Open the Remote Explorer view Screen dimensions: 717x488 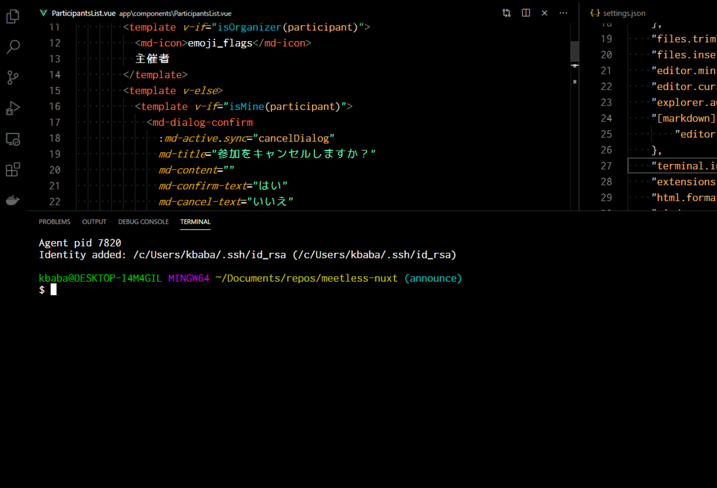click(x=13, y=139)
